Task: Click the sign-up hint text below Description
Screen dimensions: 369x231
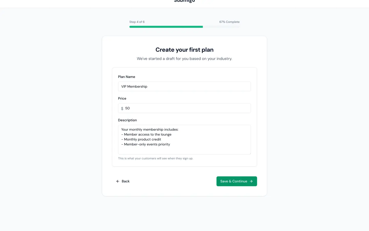Action: 156,158
